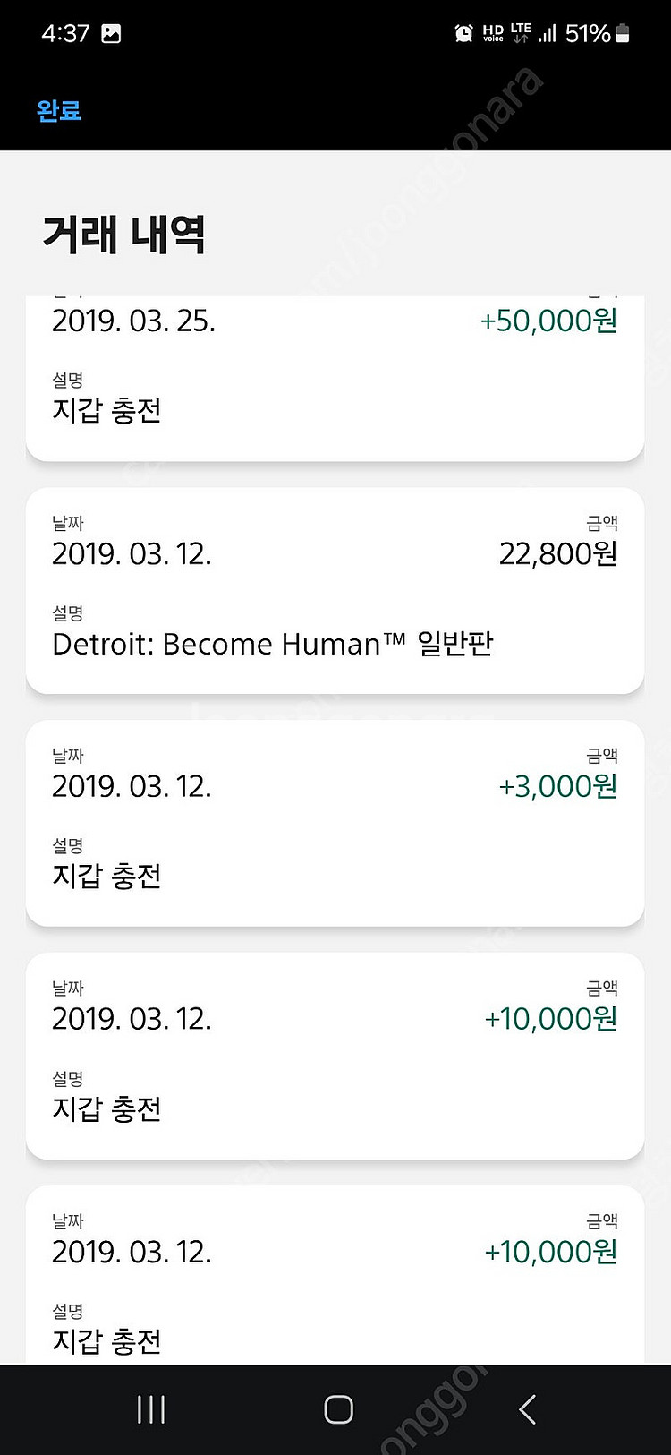Tap the alarm icon in status bar

(x=464, y=34)
